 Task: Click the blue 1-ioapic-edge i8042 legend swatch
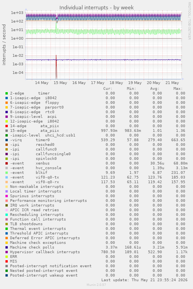tap(7, 98)
